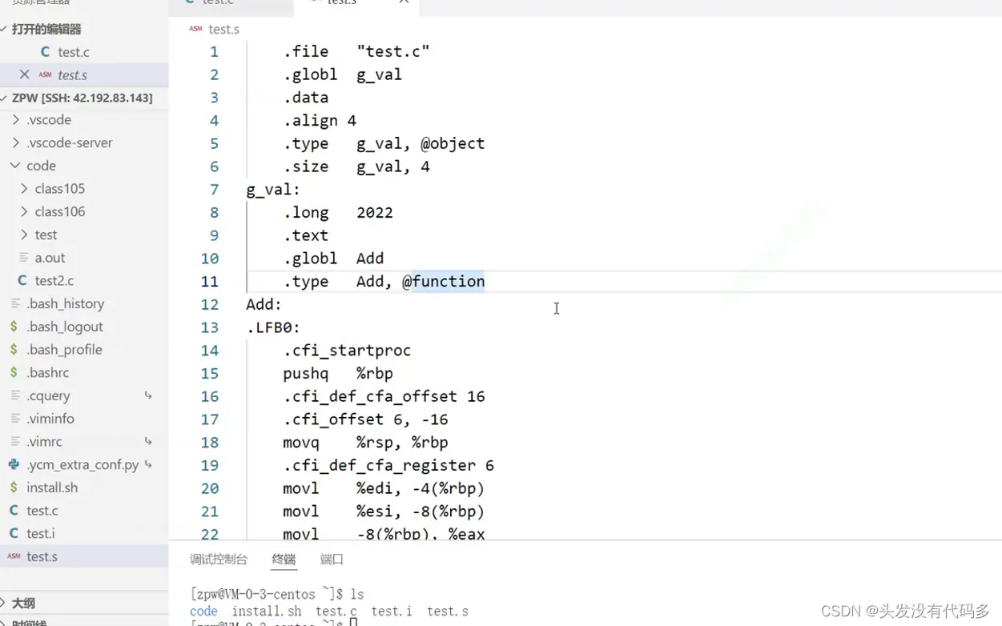Screen dimensions: 1002x626
Task: Open test.c in open editors list
Action: pos(74,52)
